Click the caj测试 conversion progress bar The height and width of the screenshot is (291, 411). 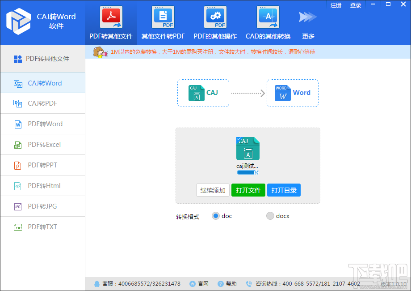(247, 172)
